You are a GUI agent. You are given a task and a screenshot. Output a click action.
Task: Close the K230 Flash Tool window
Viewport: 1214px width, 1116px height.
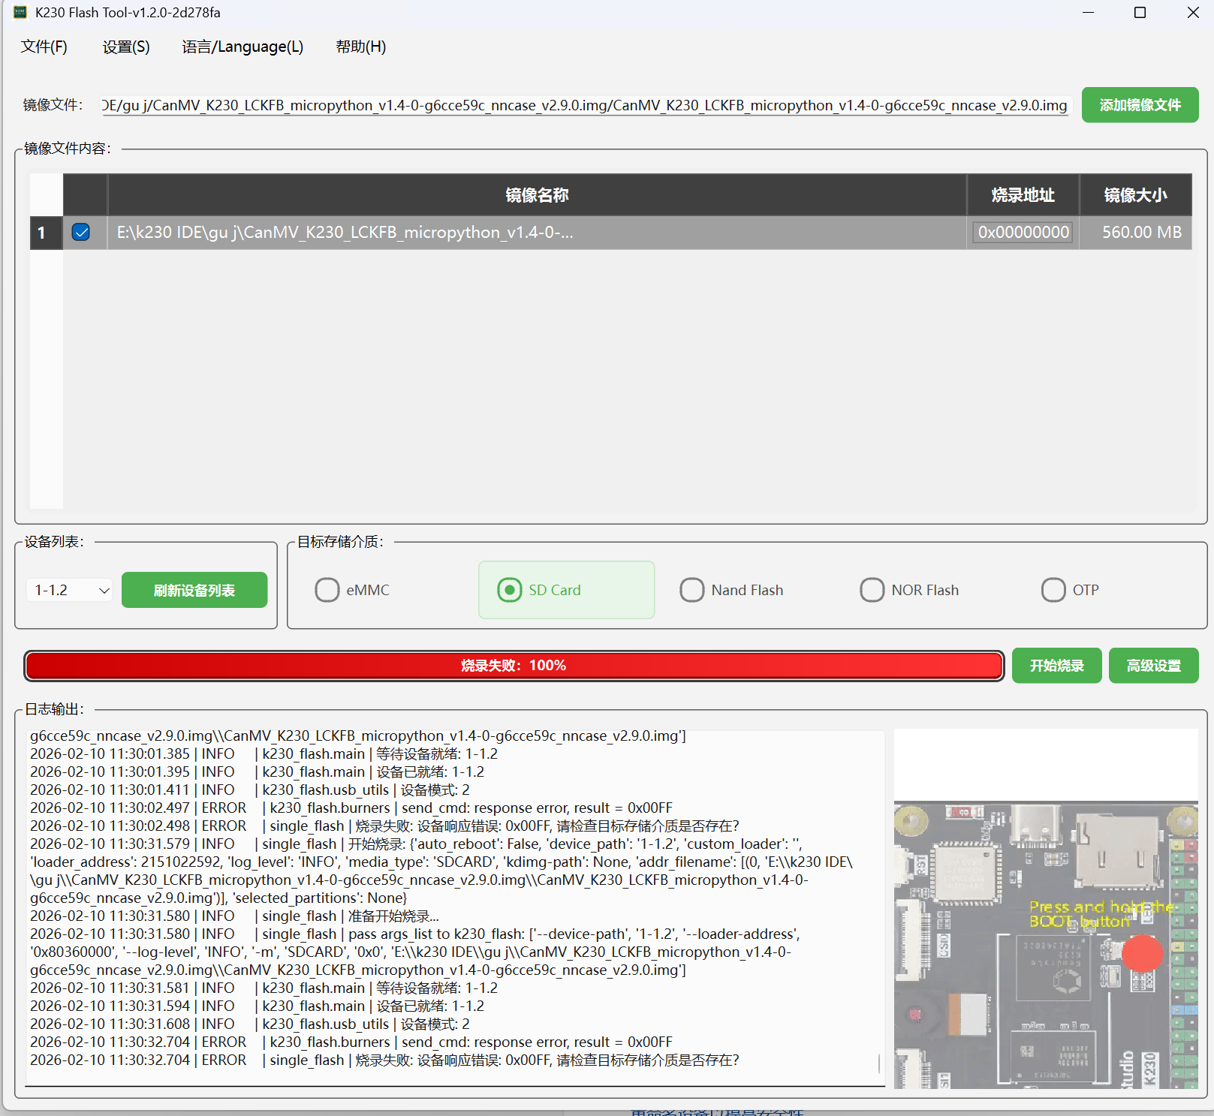1192,13
